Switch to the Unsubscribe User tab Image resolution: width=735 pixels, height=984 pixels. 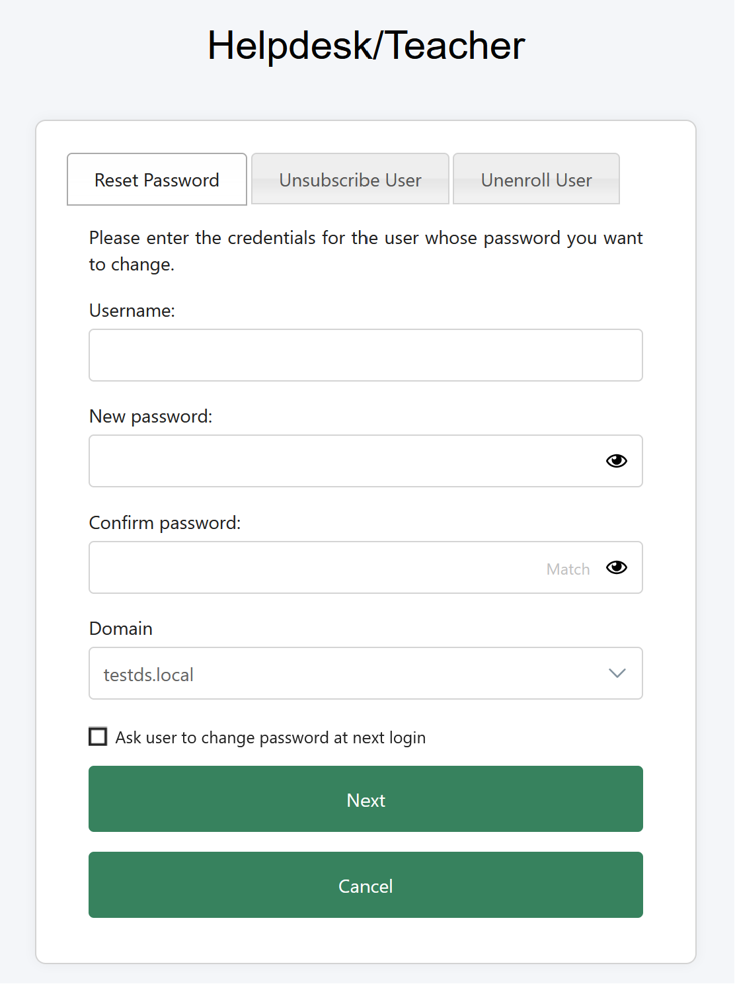(350, 179)
